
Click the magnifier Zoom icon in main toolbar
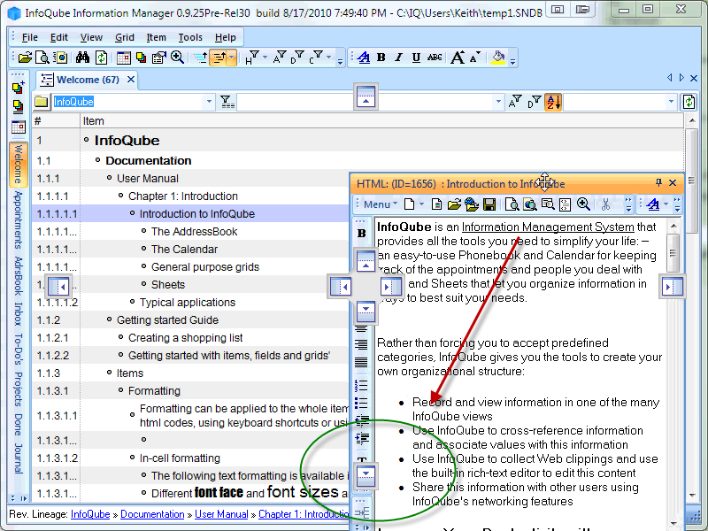[x=177, y=58]
